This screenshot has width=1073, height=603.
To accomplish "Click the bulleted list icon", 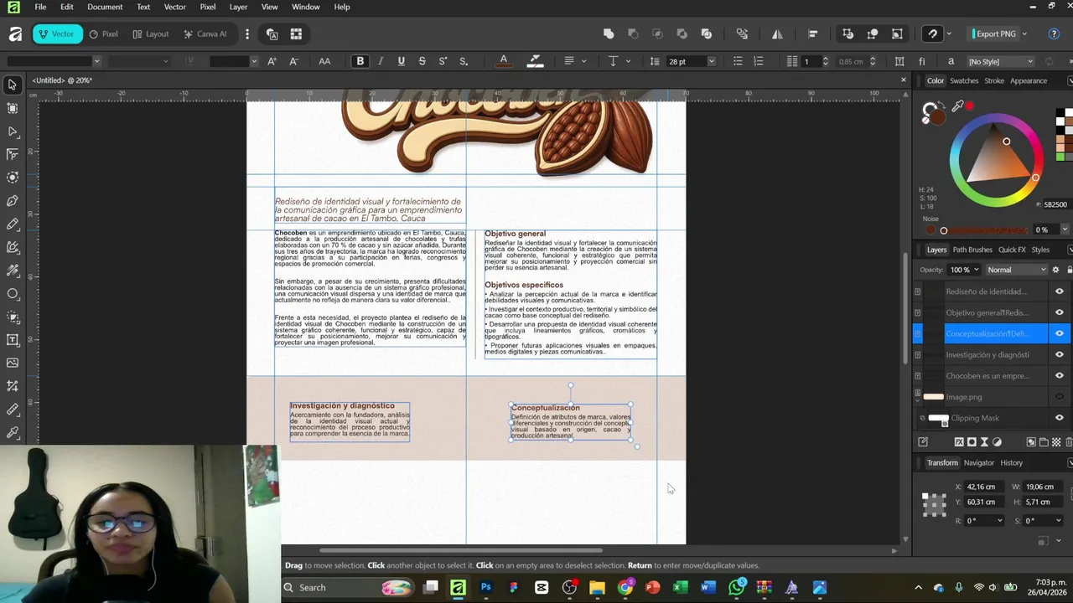I will pos(738,61).
